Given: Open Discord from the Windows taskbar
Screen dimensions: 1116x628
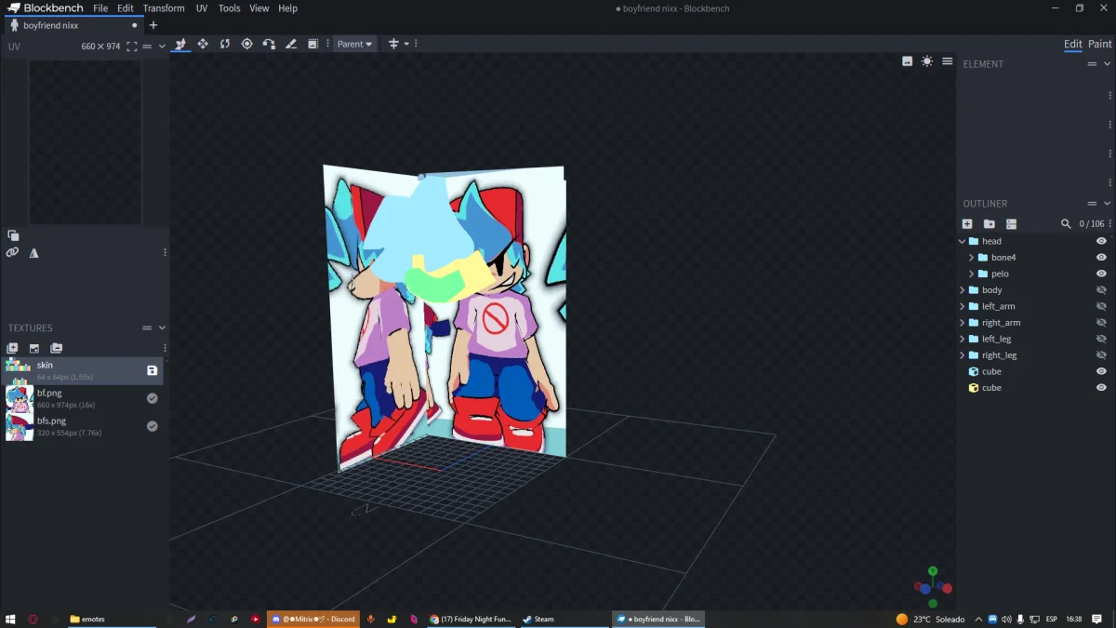Looking at the screenshot, I should tap(313, 619).
